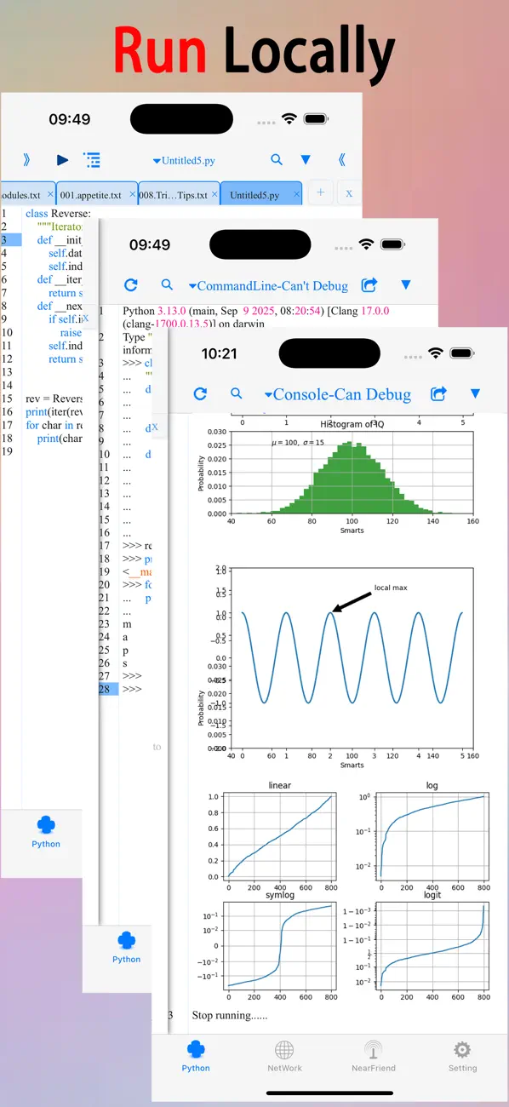
Task: Share output from CommandLine window
Action: click(x=369, y=285)
